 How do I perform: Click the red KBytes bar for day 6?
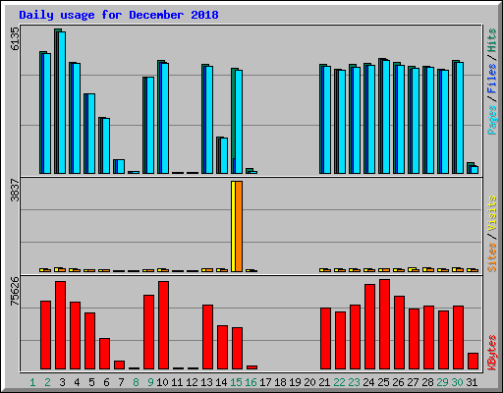tap(104, 354)
